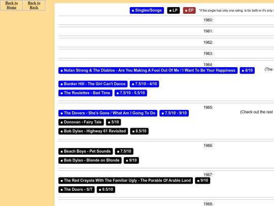Screen dimensions: 274x206
Task: Open The Dovers - She's Gone single entry
Action: [108, 113]
